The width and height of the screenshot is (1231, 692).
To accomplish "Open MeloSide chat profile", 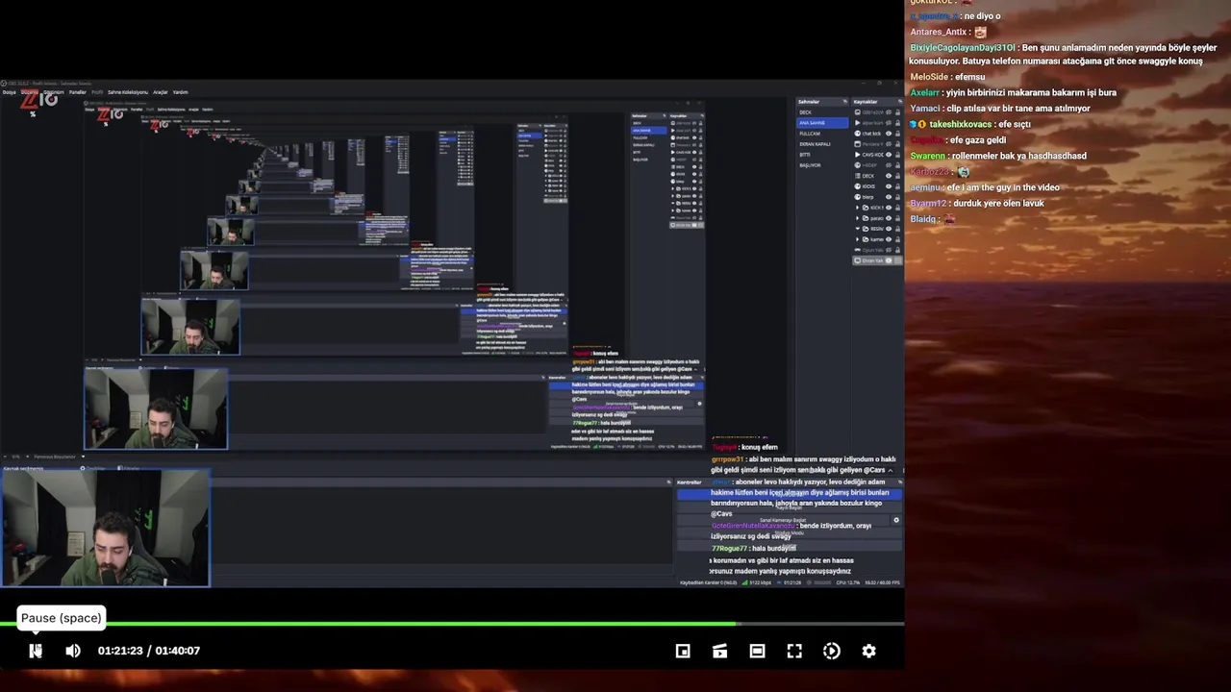I will click(929, 77).
